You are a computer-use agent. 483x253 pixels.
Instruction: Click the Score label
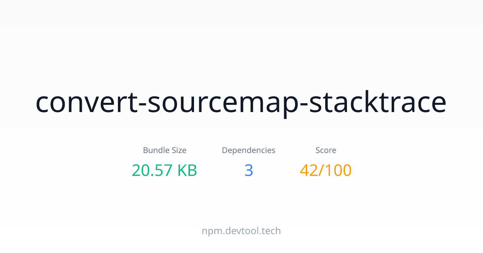(x=326, y=150)
